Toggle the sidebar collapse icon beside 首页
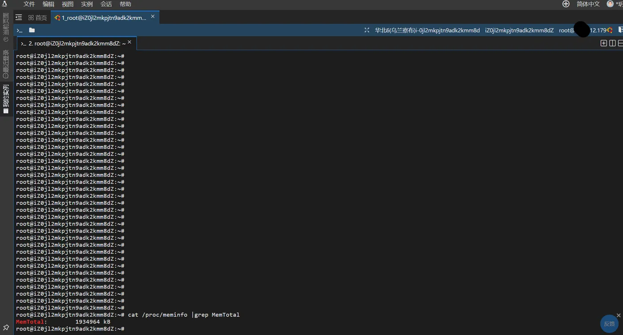The image size is (623, 335). (19, 17)
